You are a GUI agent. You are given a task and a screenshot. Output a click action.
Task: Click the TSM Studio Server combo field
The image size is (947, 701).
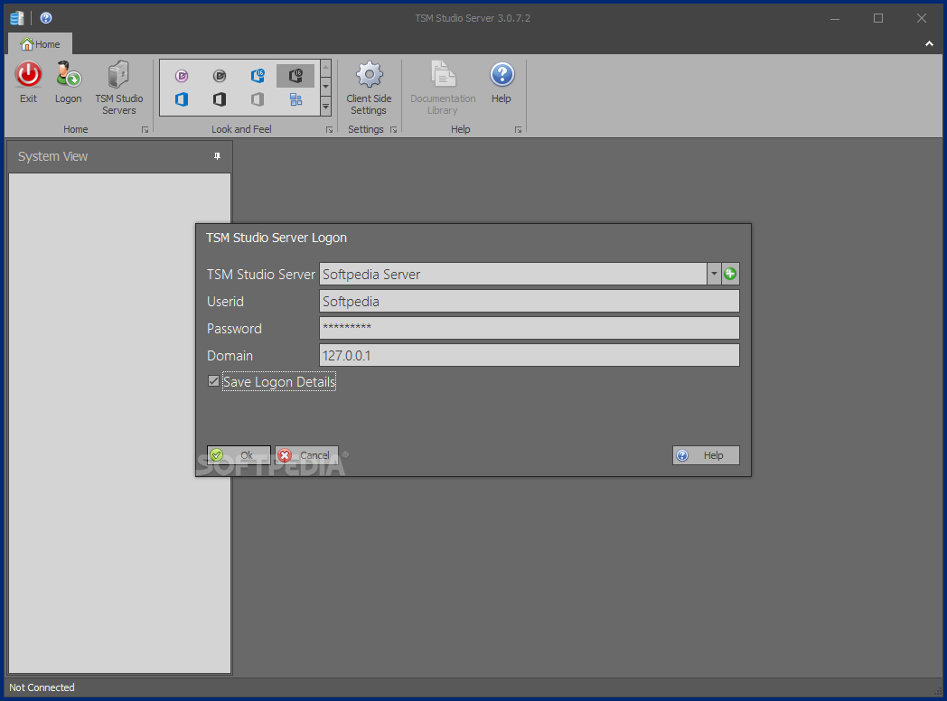[x=512, y=274]
